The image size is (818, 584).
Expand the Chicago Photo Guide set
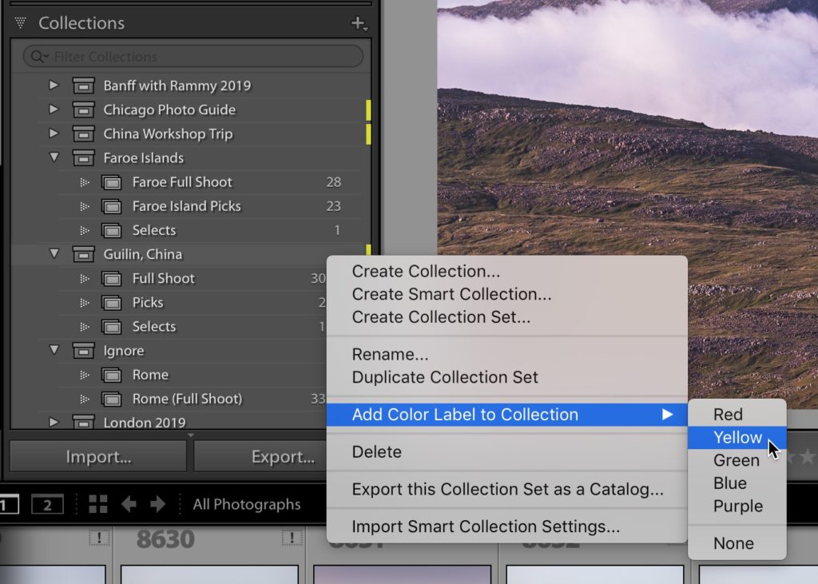click(54, 109)
